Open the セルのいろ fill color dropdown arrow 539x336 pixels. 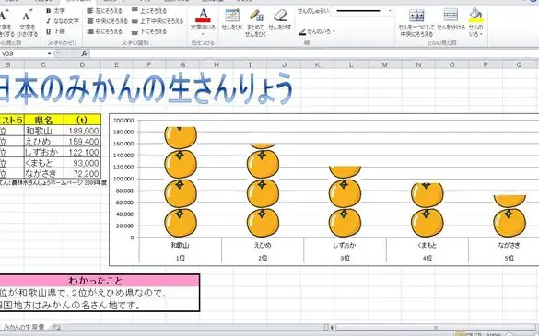(x=481, y=34)
